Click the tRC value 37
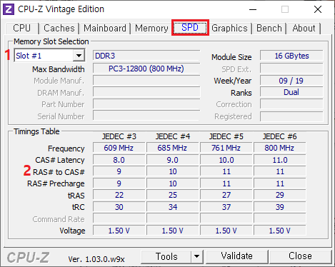The width and height of the screenshot is (335, 267). click(x=226, y=207)
